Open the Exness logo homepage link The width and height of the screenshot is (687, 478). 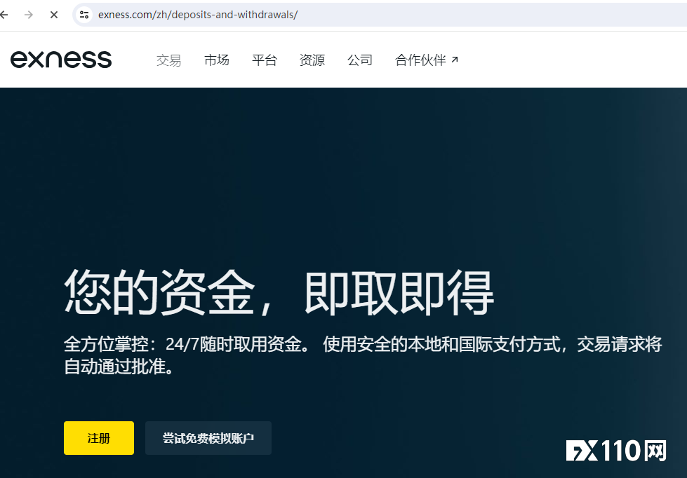(x=61, y=60)
